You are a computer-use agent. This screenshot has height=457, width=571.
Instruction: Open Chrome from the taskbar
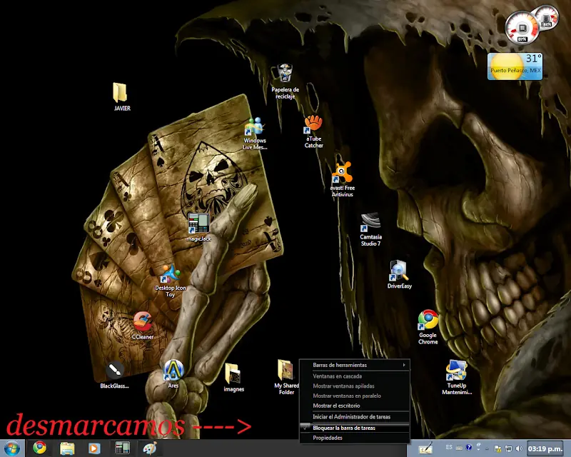tap(40, 448)
